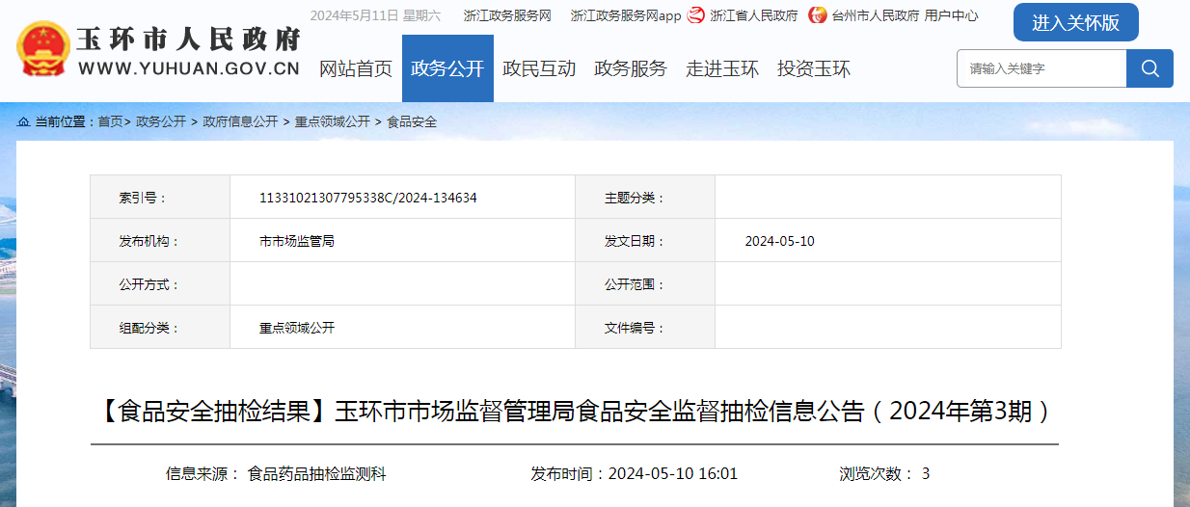Click the 组配分类 label cell
1190x507 pixels.
(160, 327)
